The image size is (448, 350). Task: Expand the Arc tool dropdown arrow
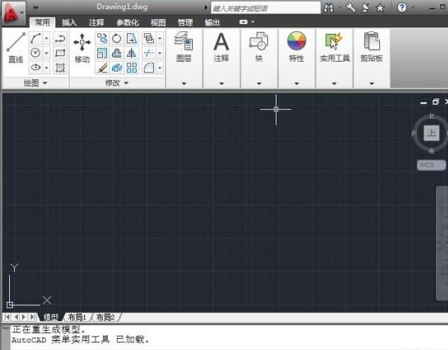(x=46, y=38)
